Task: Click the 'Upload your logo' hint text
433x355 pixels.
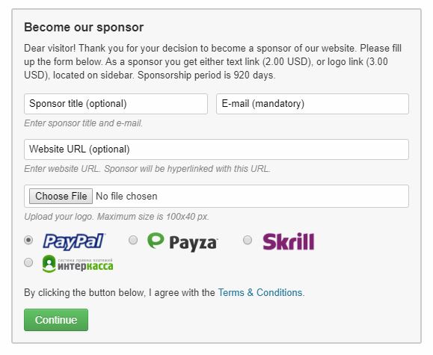Action: pos(116,217)
